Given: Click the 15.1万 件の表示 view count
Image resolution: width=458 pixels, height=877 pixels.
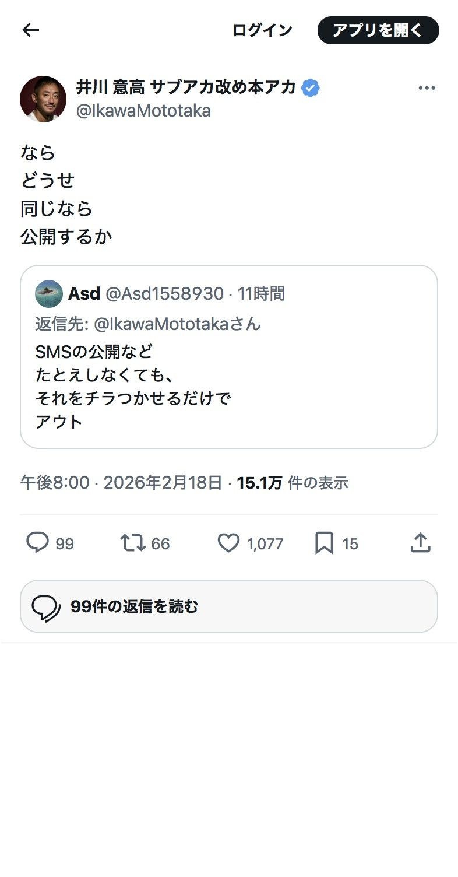Looking at the screenshot, I should click(x=293, y=483).
